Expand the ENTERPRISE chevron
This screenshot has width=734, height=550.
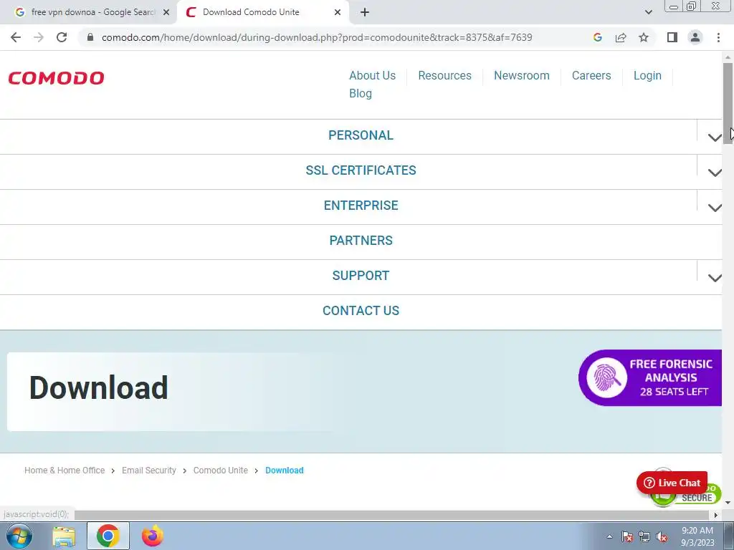coord(715,208)
